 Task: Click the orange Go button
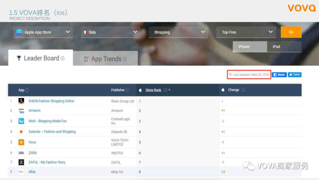(291, 32)
